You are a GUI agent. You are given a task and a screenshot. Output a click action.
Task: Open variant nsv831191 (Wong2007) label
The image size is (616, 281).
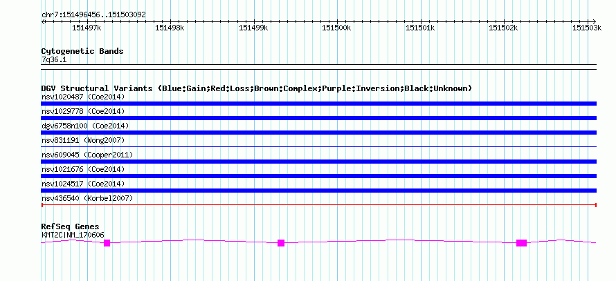coord(83,140)
